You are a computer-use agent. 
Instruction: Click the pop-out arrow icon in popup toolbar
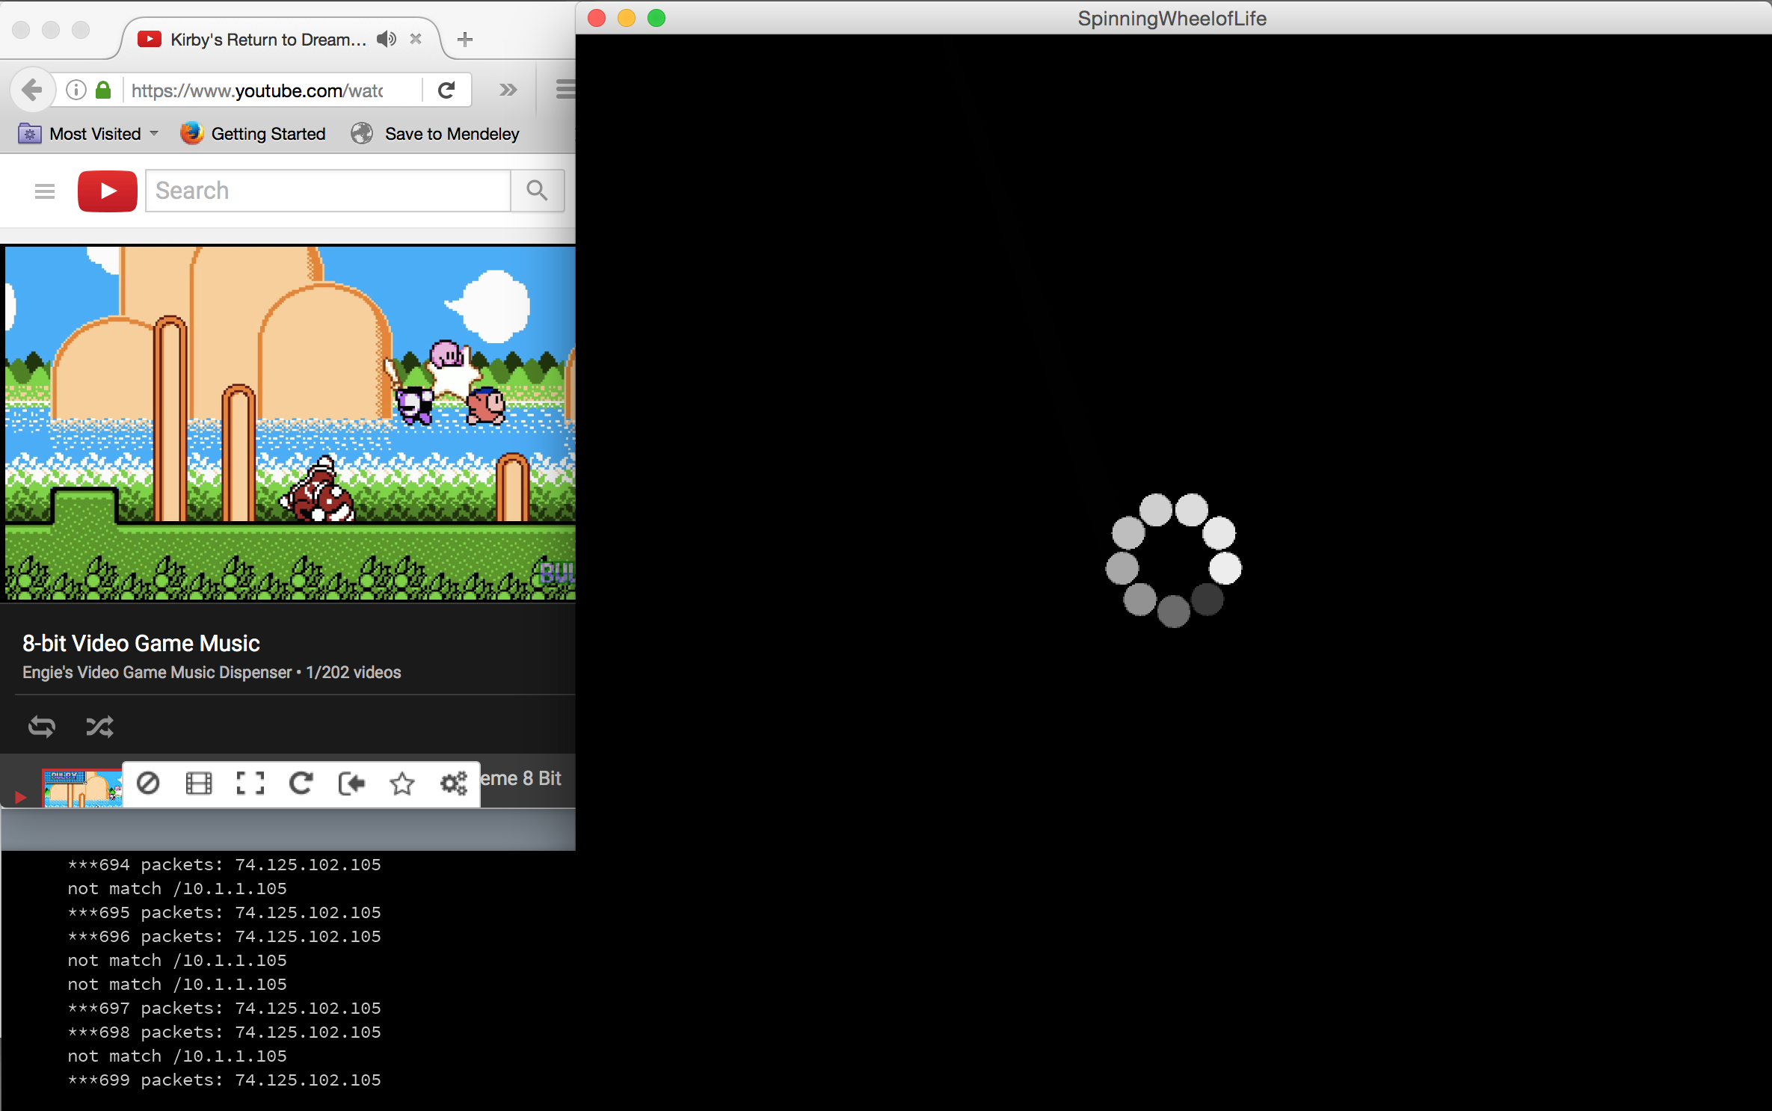[351, 783]
